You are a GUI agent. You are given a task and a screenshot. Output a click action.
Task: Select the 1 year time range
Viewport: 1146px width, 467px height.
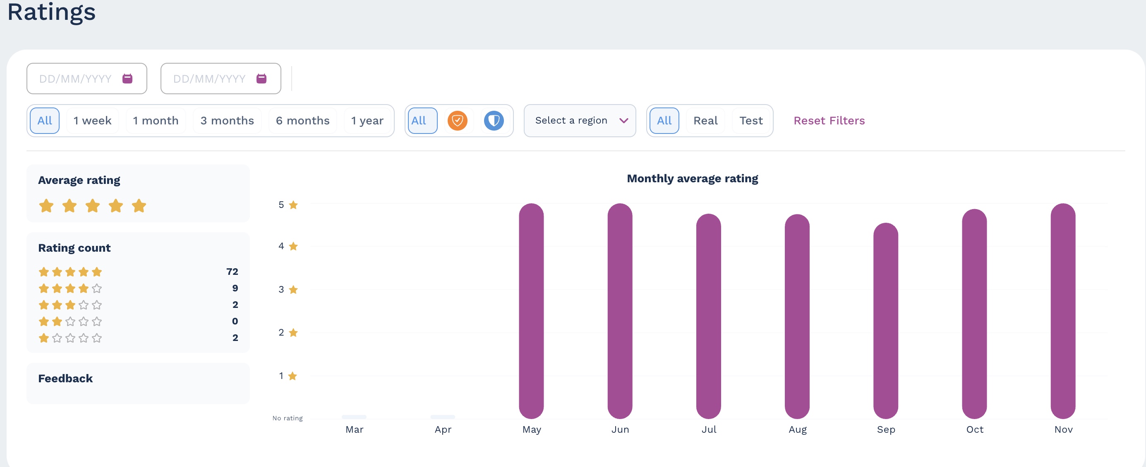[x=367, y=120]
